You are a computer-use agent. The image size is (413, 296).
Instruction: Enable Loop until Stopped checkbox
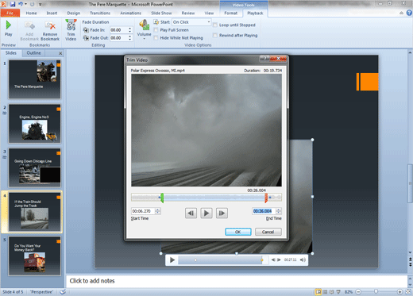(215, 25)
